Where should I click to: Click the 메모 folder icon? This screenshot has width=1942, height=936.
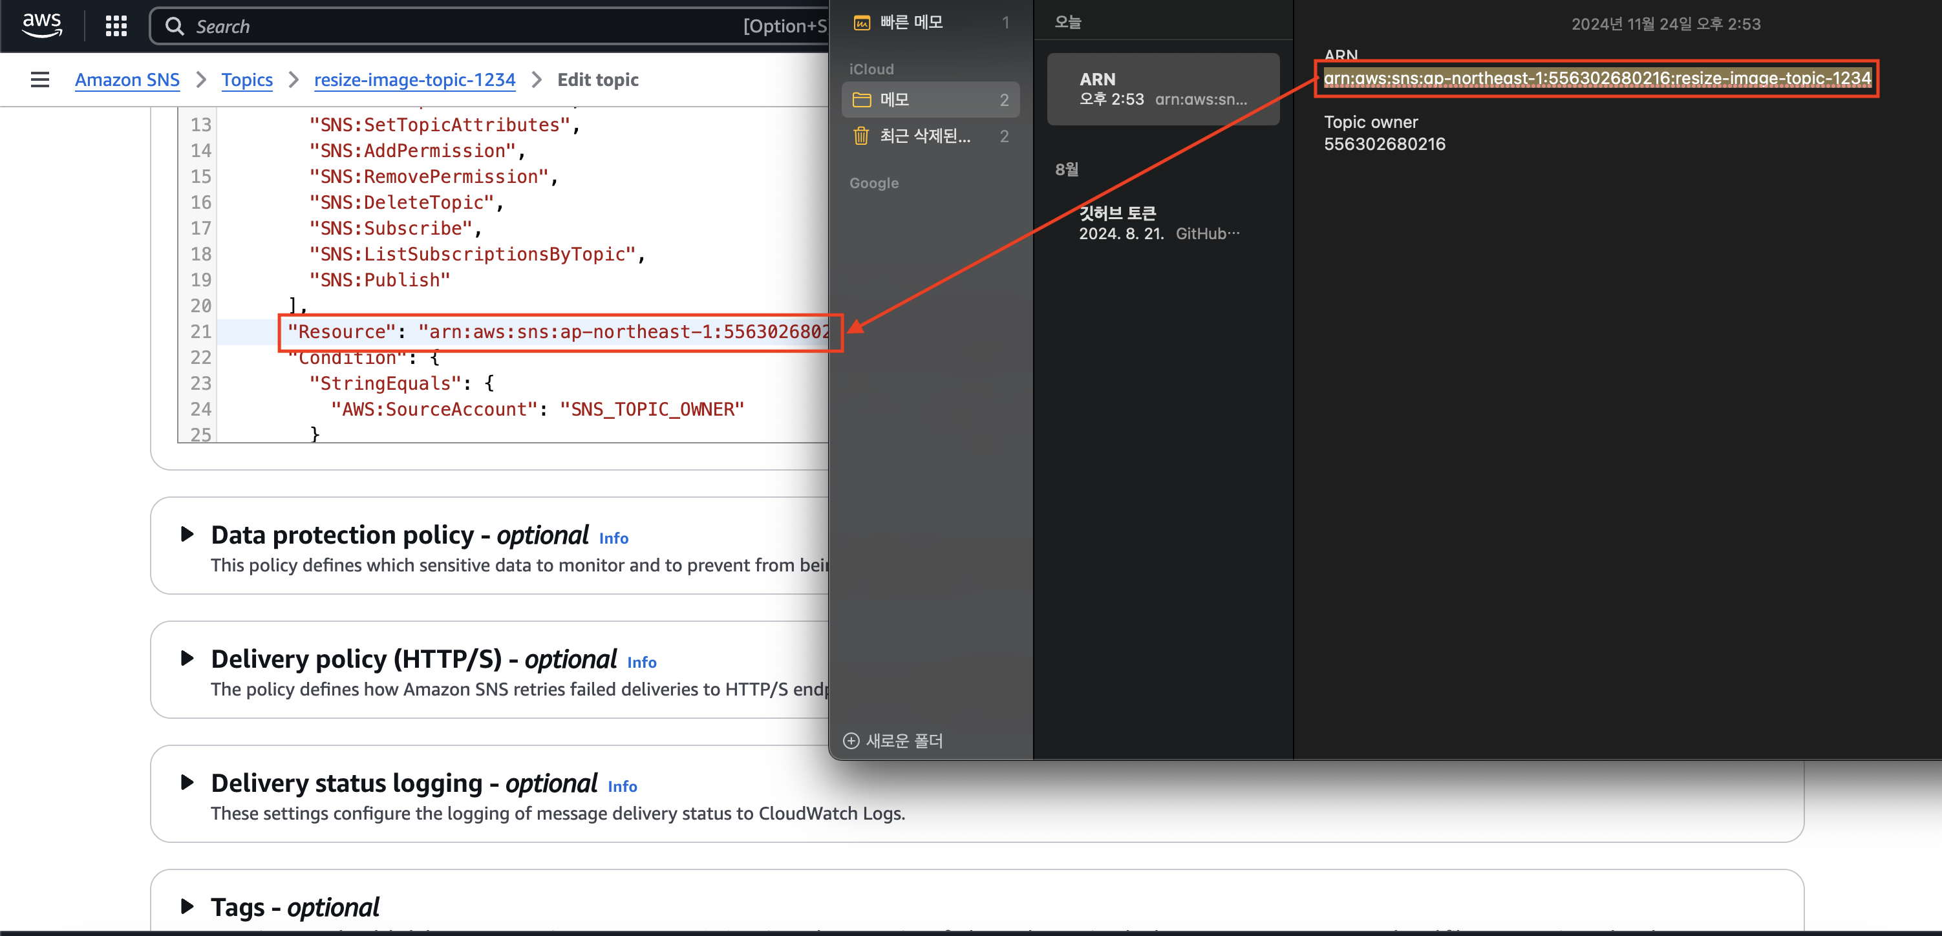862,100
